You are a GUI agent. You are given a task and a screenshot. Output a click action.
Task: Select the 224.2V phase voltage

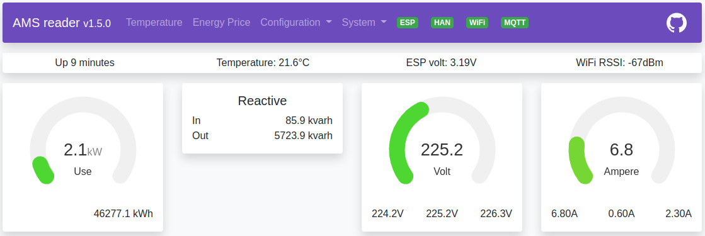[x=387, y=213]
